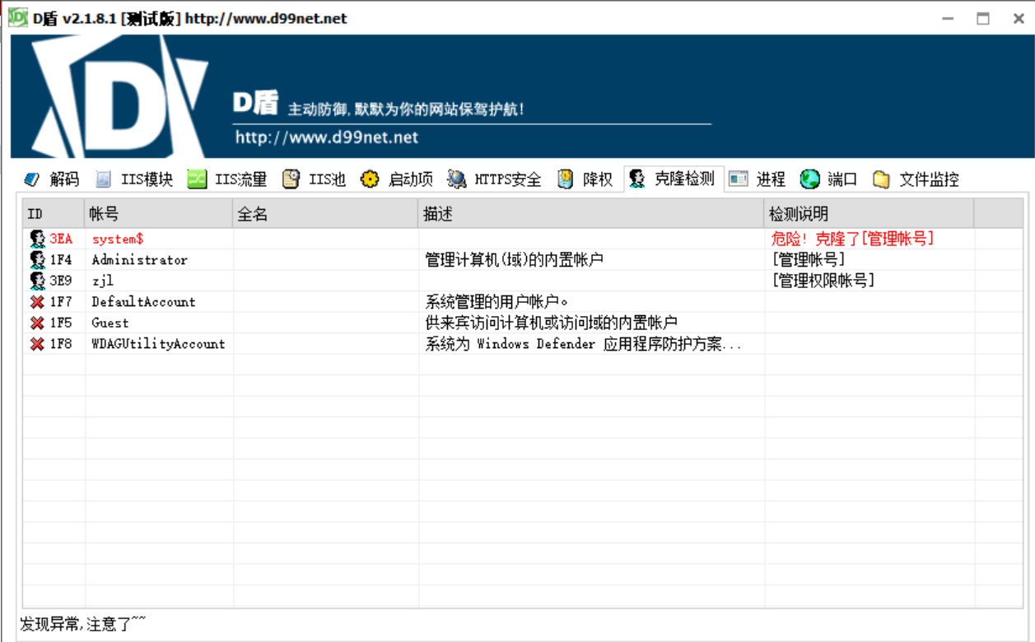
Task: Click the 解码 tab icon
Action: point(31,179)
